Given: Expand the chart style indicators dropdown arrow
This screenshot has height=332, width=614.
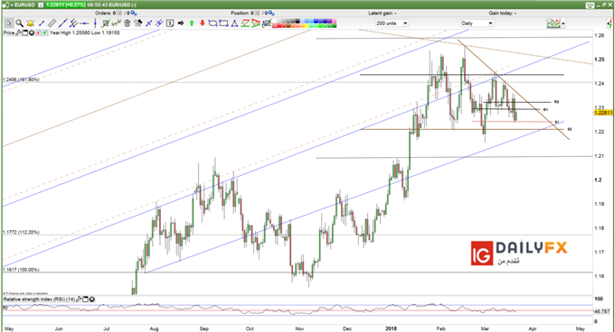Looking at the screenshot, I should (563, 23).
